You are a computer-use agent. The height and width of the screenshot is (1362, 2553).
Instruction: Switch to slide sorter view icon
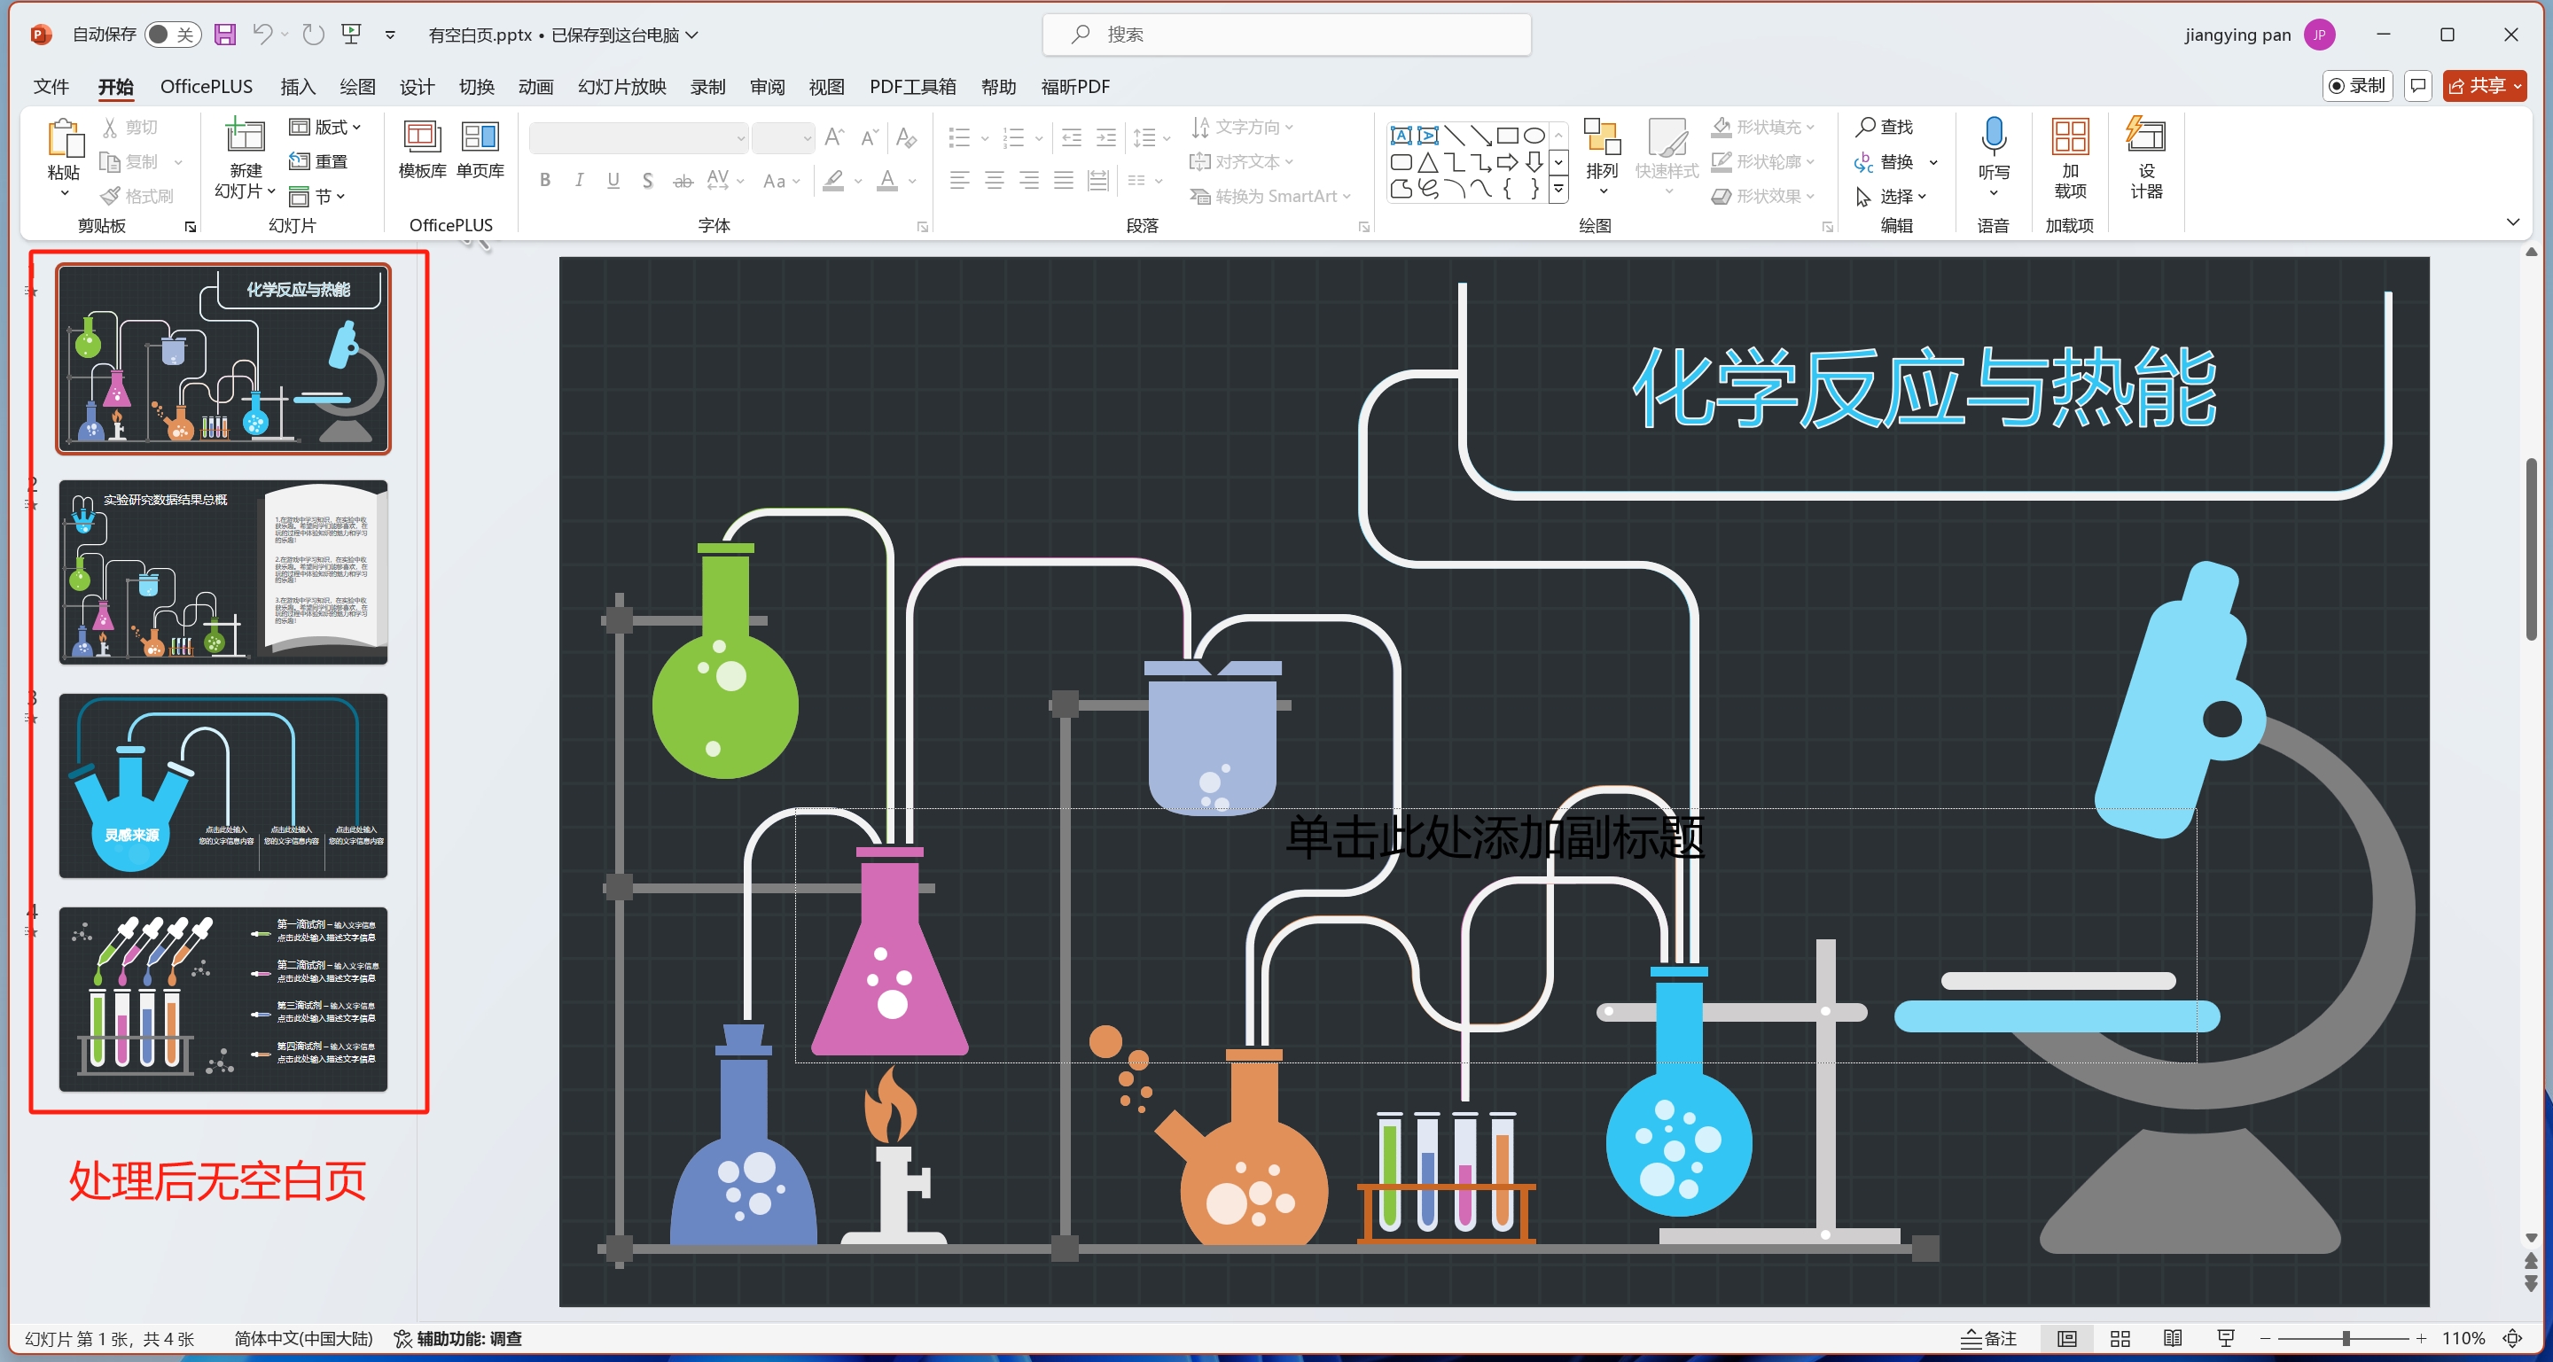pyautogui.click(x=2120, y=1338)
